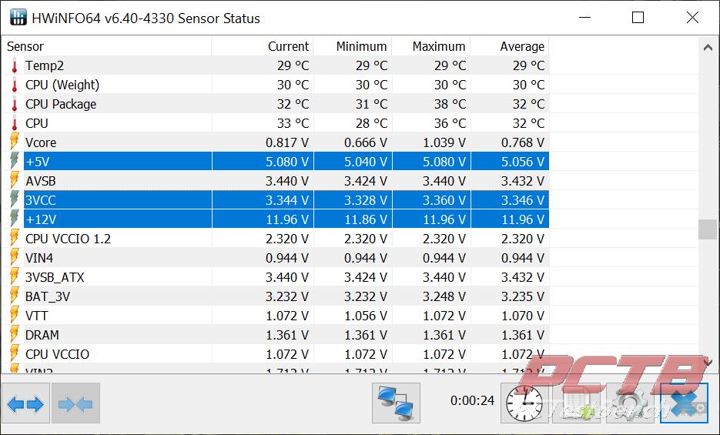Image resolution: width=720 pixels, height=435 pixels.
Task: Select the Temp2 sensor row label
Action: [x=45, y=65]
